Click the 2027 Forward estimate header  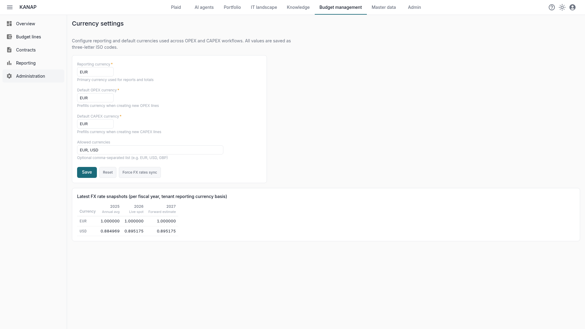[162, 209]
